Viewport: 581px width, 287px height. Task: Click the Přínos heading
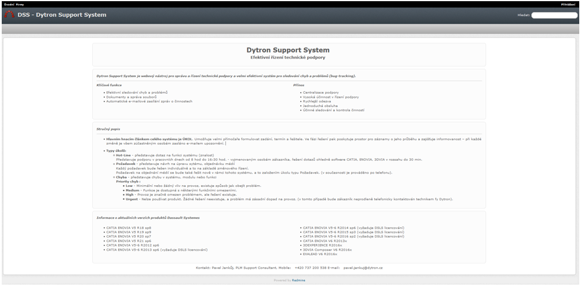[299, 85]
